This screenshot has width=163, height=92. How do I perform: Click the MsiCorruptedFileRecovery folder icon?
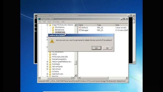50,62
